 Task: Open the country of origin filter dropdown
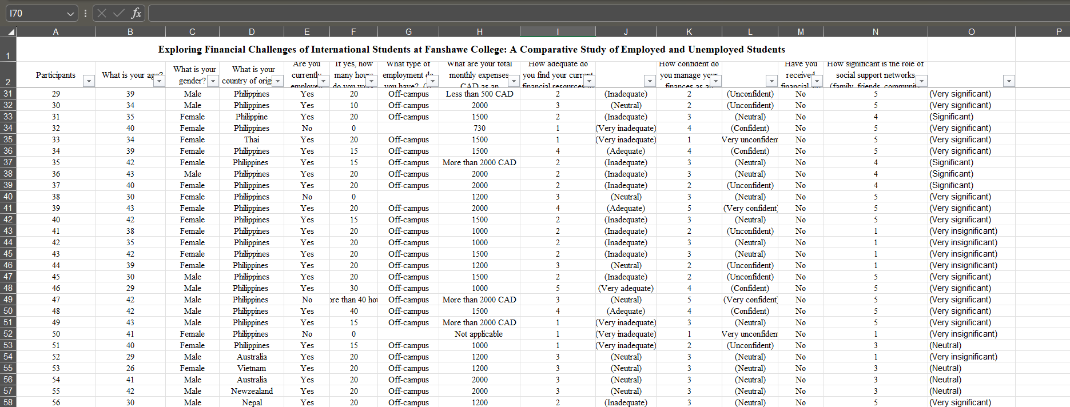[277, 81]
